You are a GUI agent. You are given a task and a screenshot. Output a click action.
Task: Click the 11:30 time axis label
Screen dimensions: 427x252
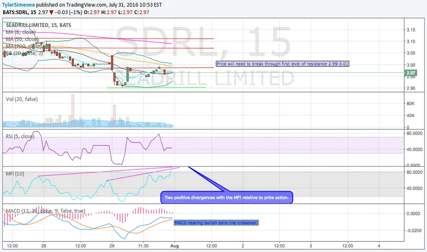click(x=143, y=246)
